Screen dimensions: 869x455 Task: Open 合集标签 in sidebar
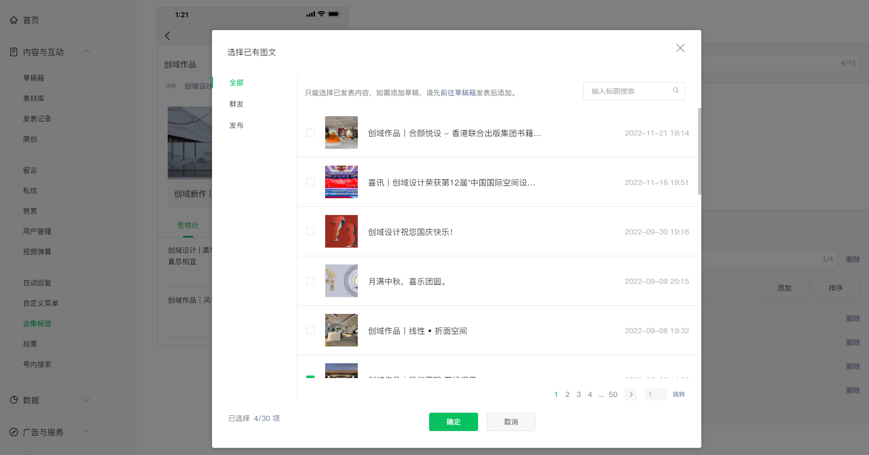37,324
